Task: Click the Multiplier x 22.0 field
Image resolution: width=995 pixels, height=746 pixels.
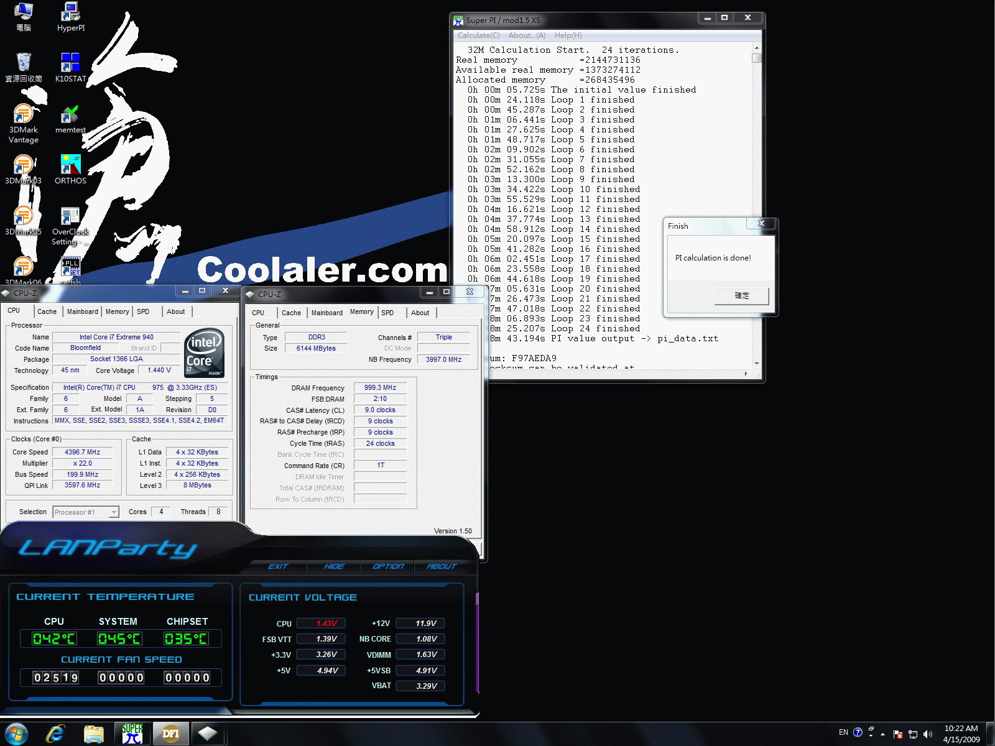Action: coord(82,463)
